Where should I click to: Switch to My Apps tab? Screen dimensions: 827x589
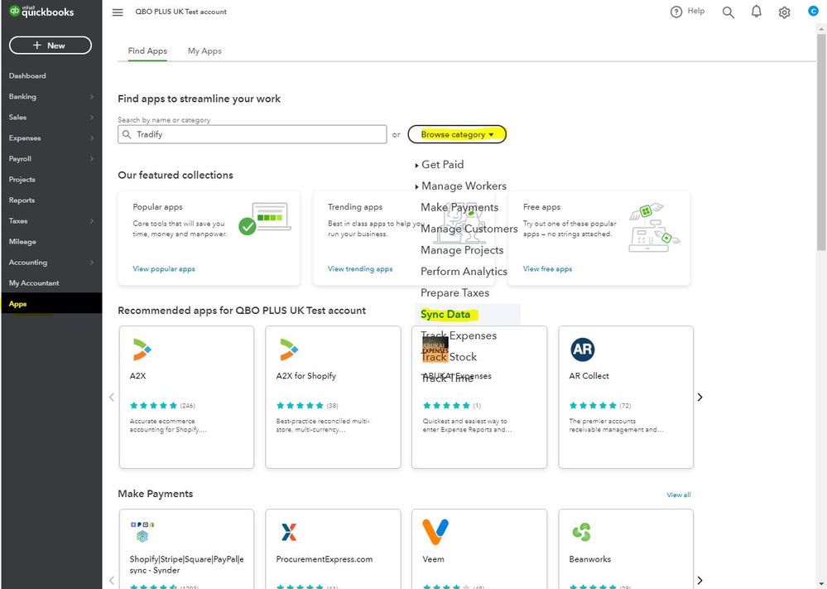pos(204,51)
